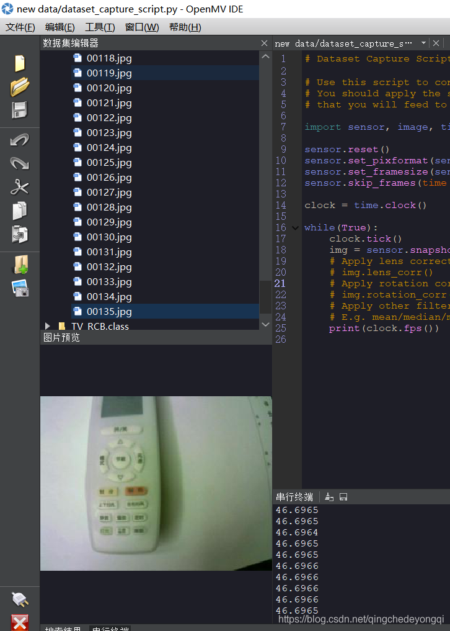Click line number 21 in the editor
The width and height of the screenshot is (450, 631).
tap(280, 284)
